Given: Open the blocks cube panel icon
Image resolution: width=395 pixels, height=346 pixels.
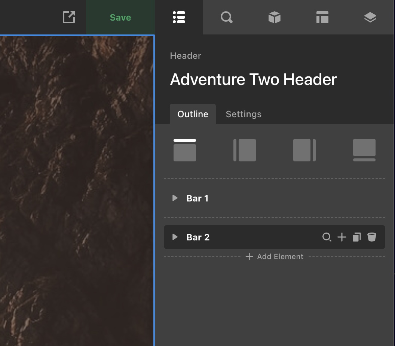Looking at the screenshot, I should [x=274, y=17].
